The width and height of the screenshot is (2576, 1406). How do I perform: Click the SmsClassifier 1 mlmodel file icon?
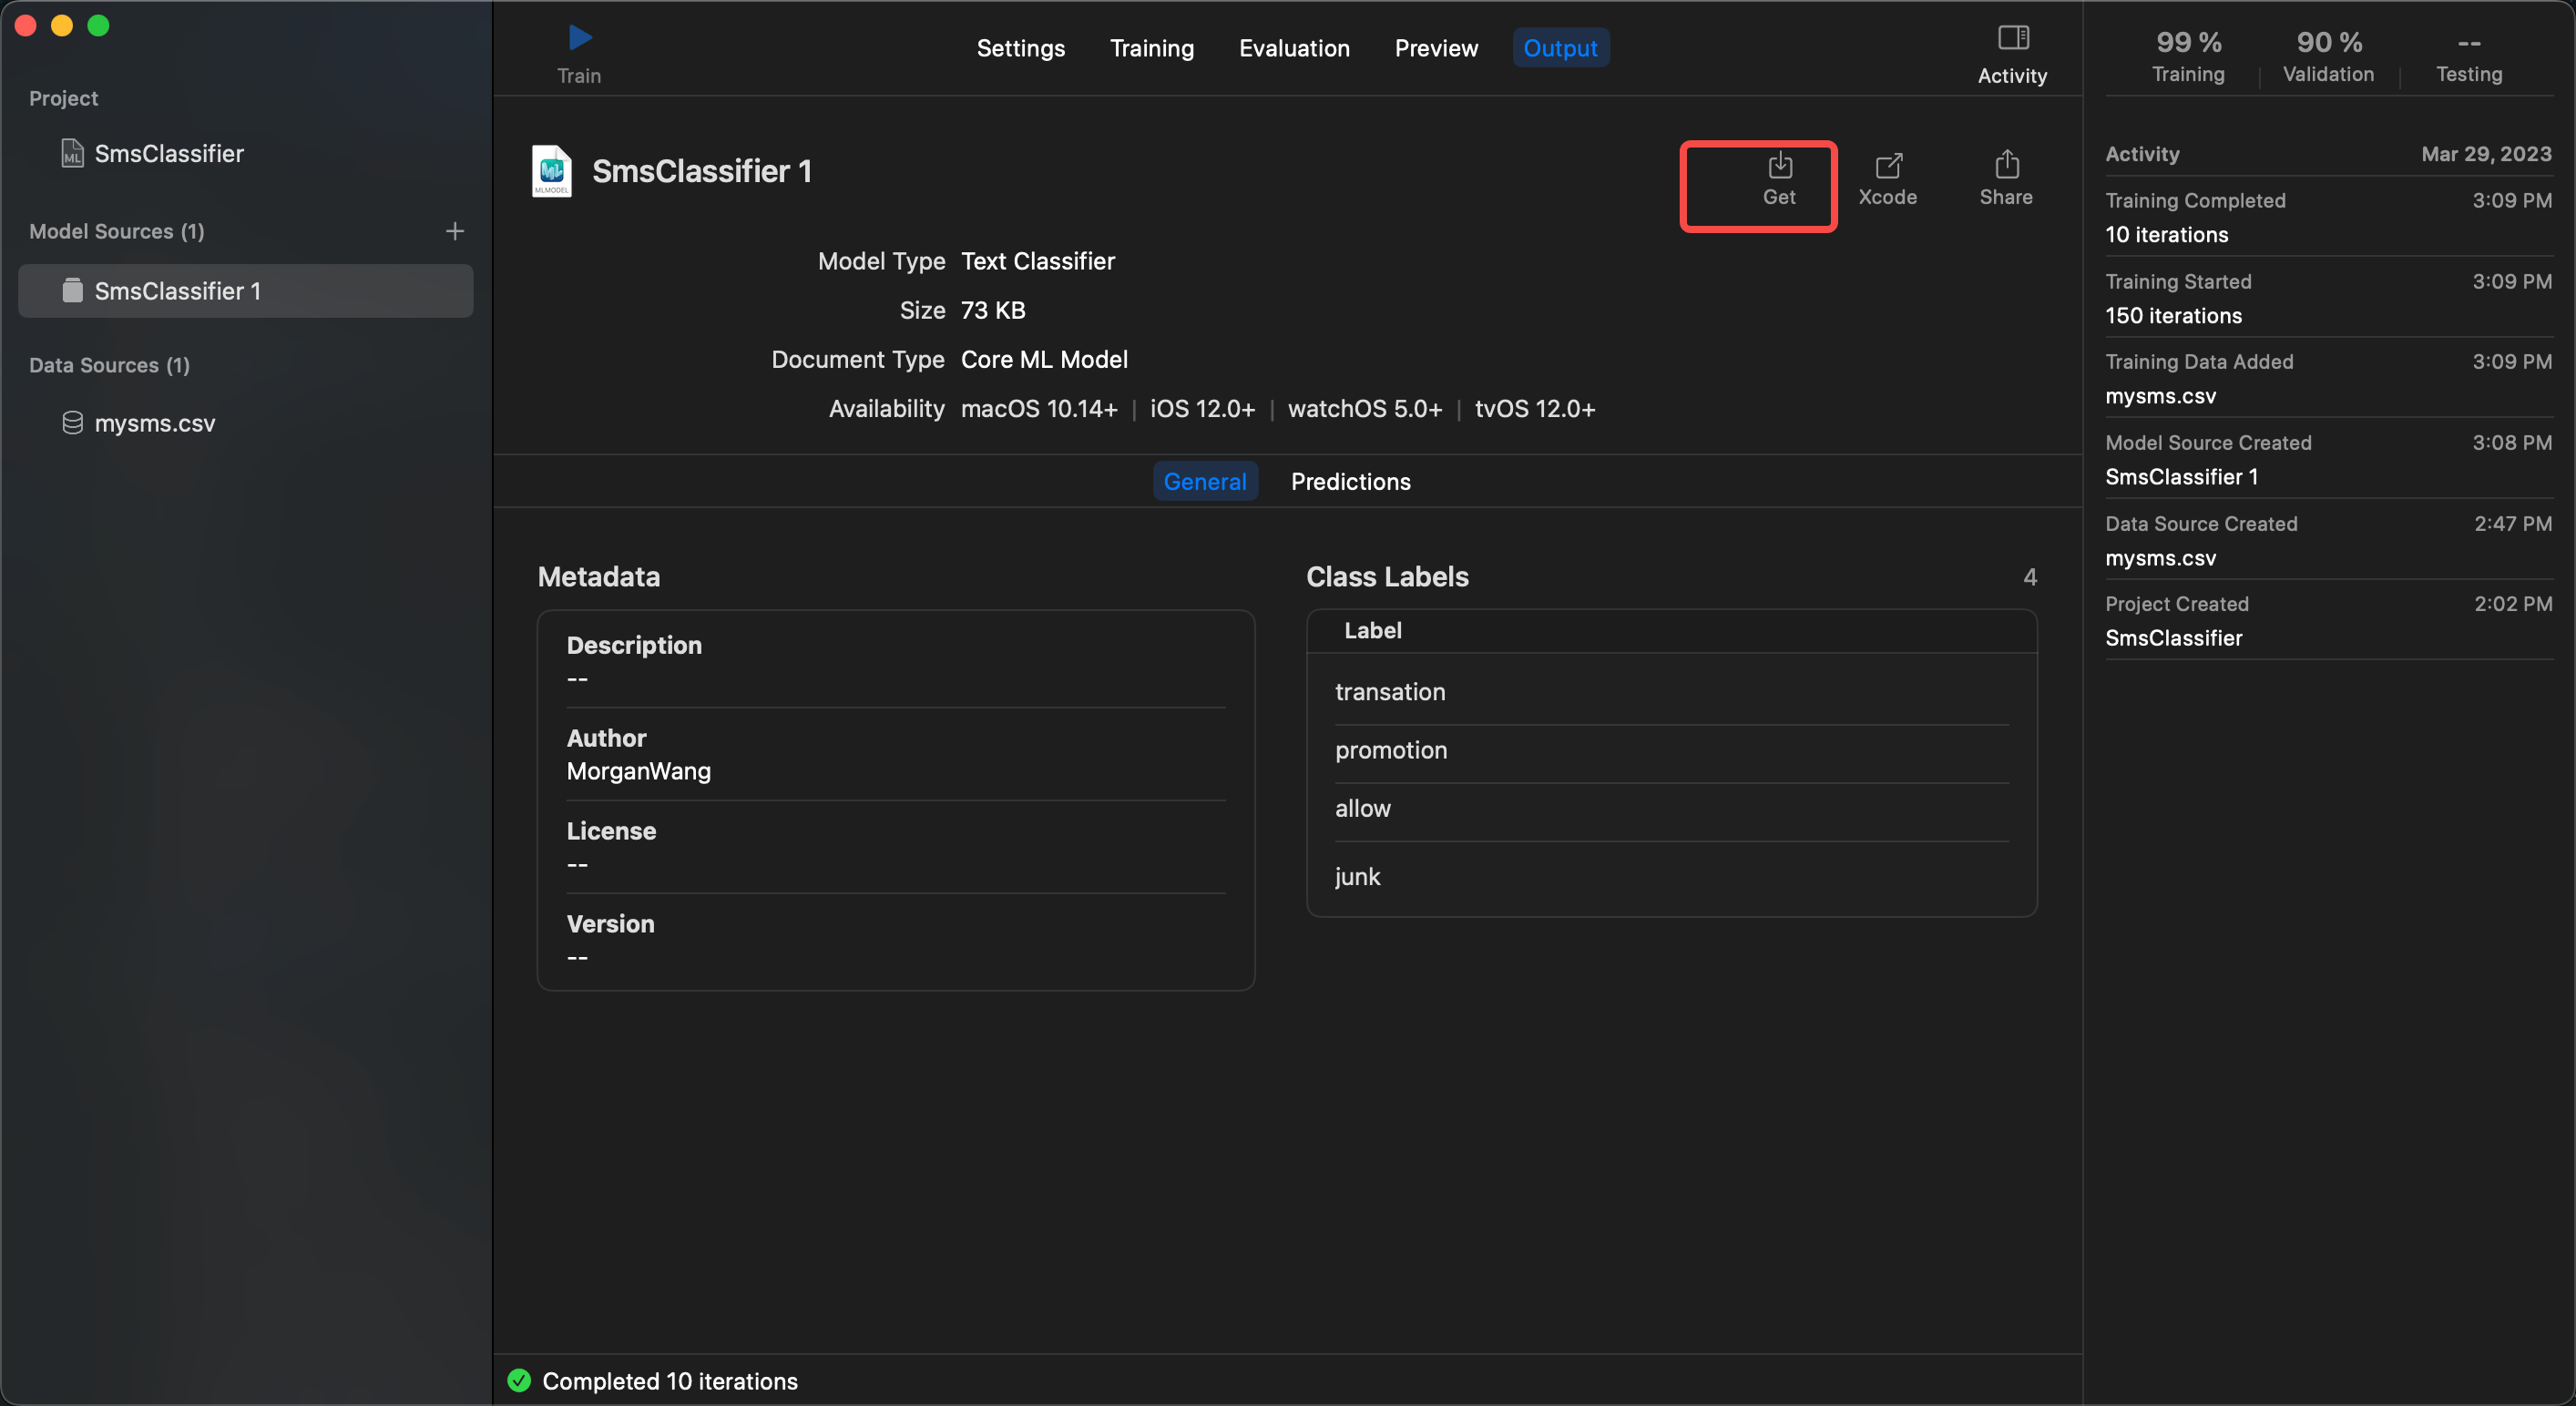(551, 171)
